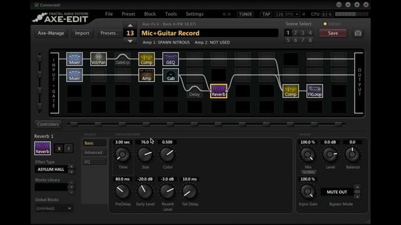
Task: Switch to the EQ page
Action: click(95, 162)
